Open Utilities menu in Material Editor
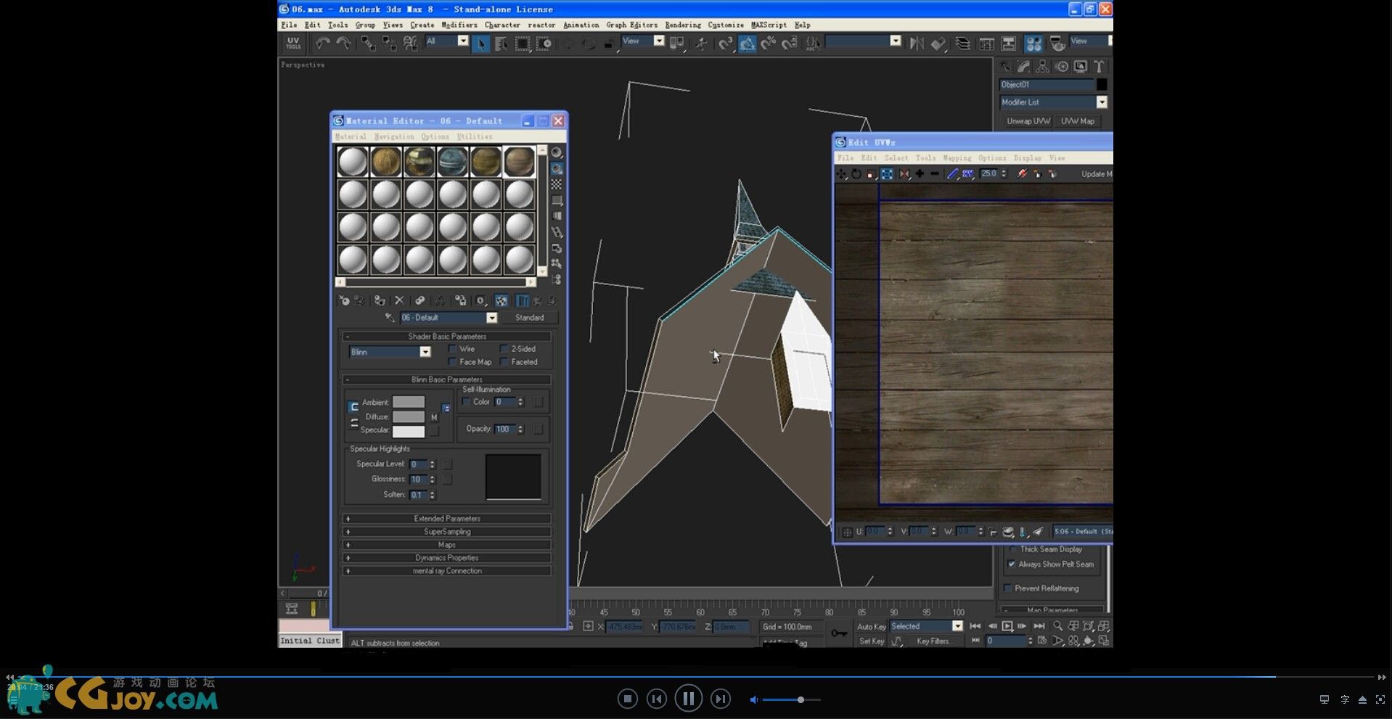The height and width of the screenshot is (719, 1392). 475,136
